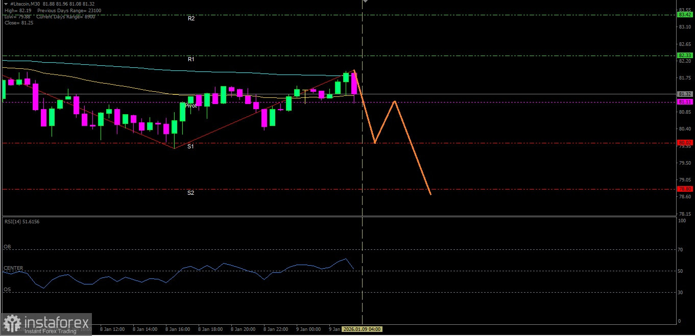
Task: Select the green 83.42 price tag
Action: coord(684,15)
